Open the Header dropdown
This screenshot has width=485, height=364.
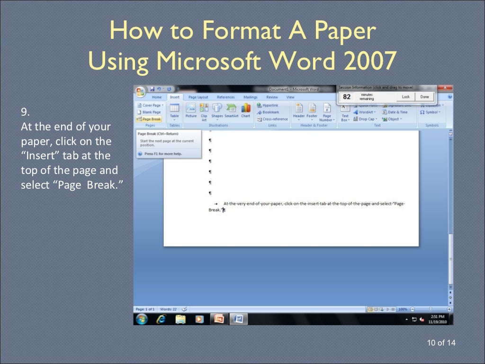point(299,112)
